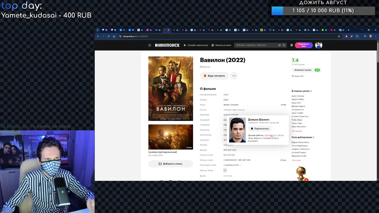Play the dubbed trailer thumbnail
Image resolution: width=379 pixels, height=213 pixels.
(x=171, y=137)
